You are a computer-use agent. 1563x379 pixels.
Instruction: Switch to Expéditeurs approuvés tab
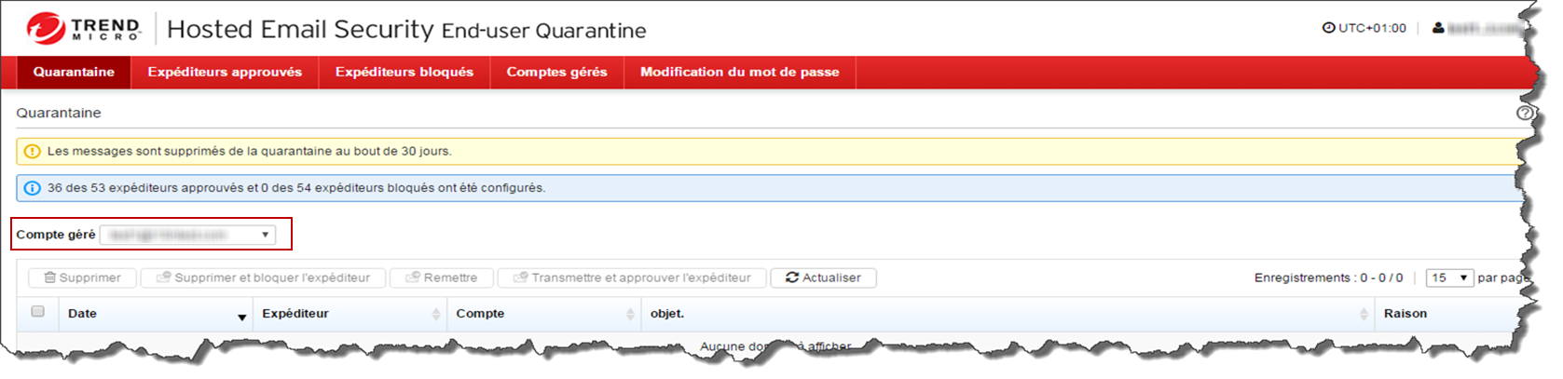coord(225,72)
